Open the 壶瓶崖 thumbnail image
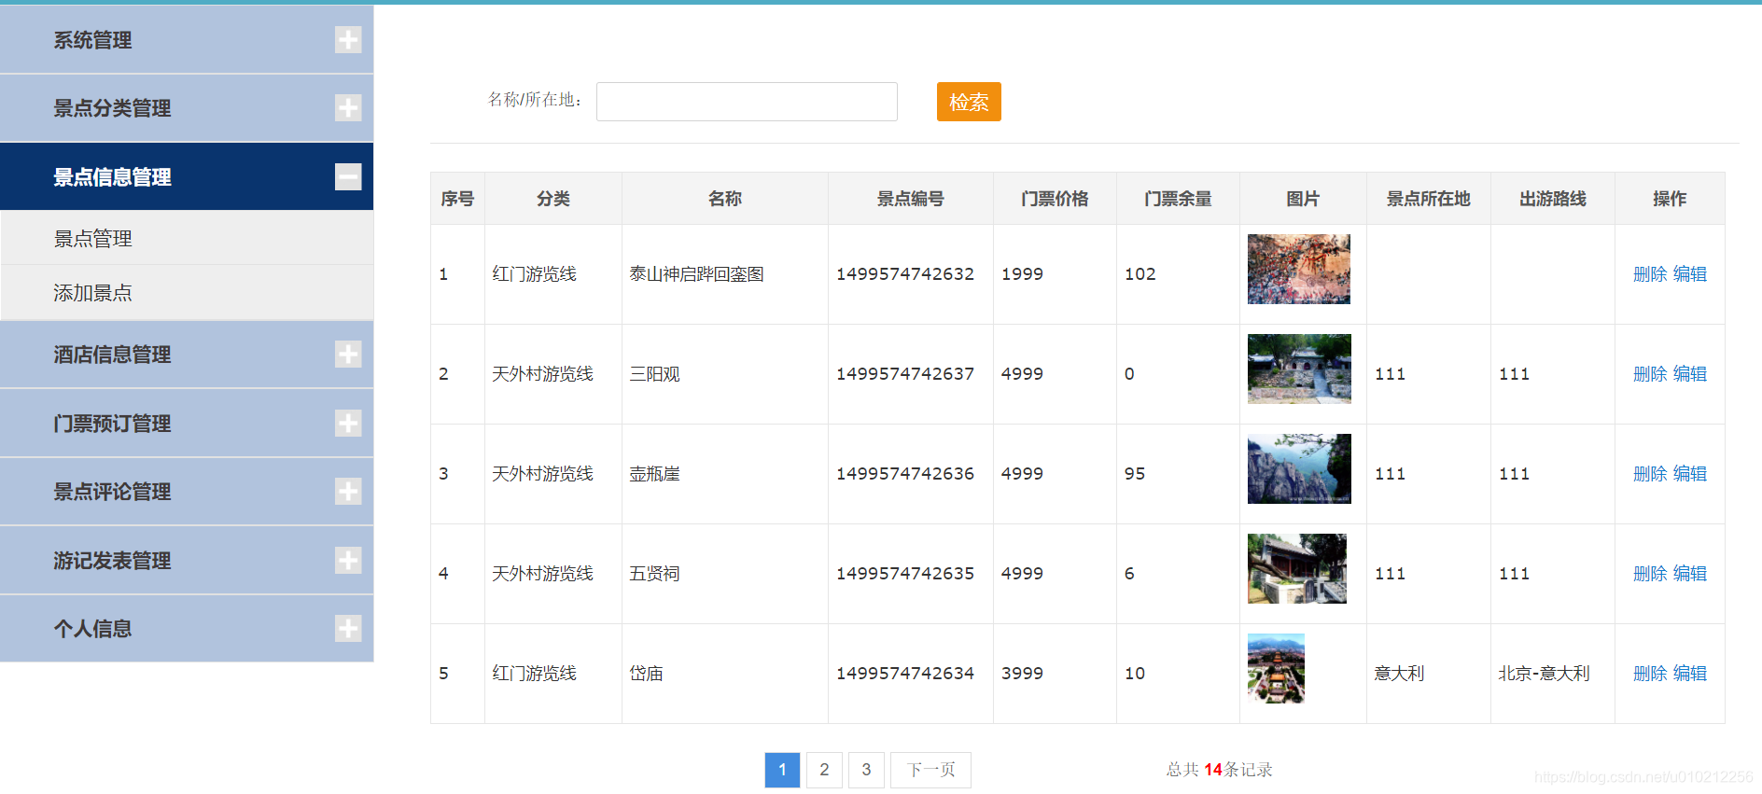 coord(1299,468)
